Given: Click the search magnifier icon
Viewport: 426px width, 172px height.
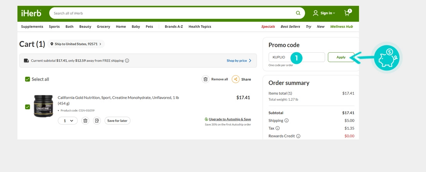Looking at the screenshot, I should tap(298, 13).
